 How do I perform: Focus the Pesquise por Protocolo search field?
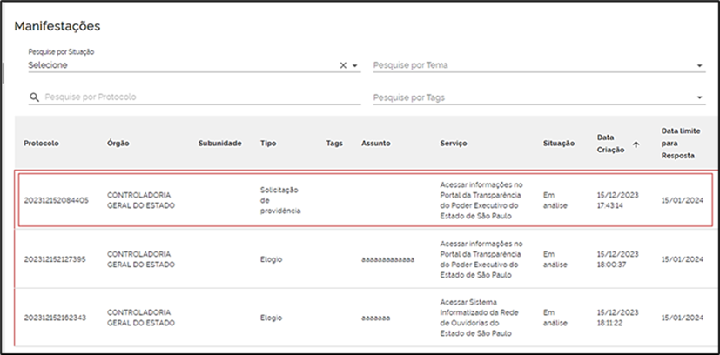click(202, 97)
